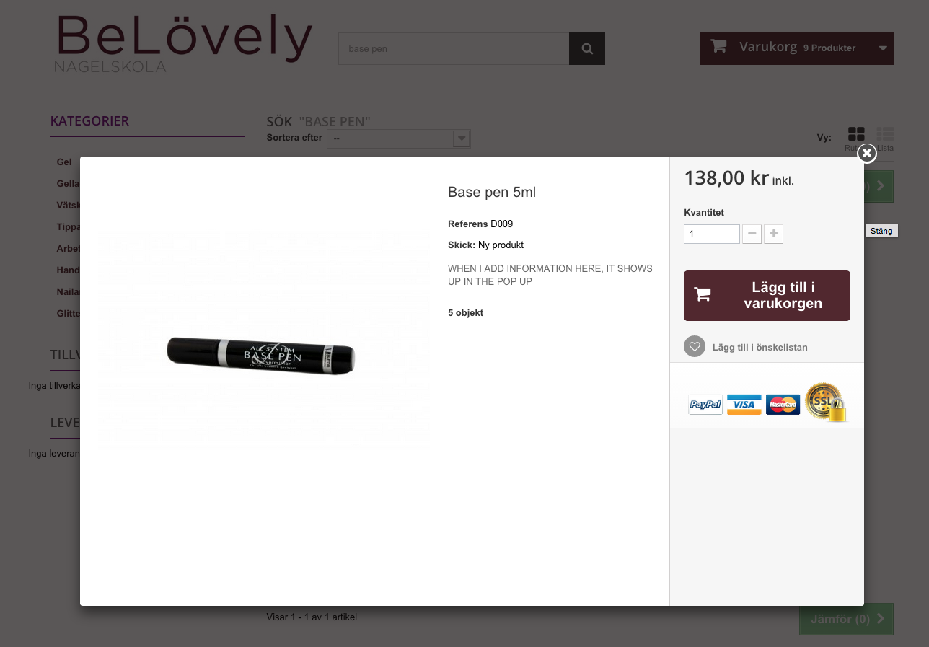This screenshot has height=647, width=929.
Task: Click the SSL security badge
Action: point(825,402)
